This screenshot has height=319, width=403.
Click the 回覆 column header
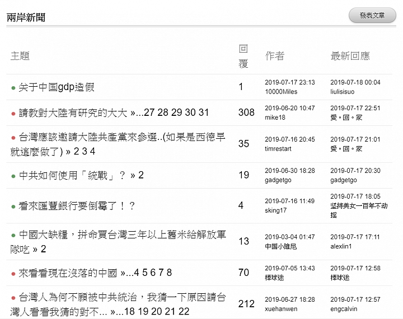coord(243,56)
